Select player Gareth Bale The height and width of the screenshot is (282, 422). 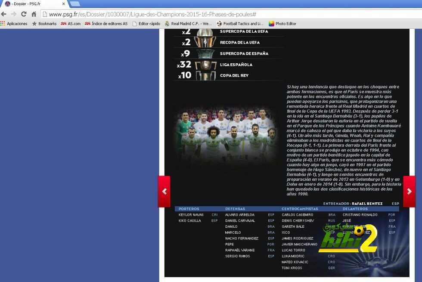pos(293,226)
